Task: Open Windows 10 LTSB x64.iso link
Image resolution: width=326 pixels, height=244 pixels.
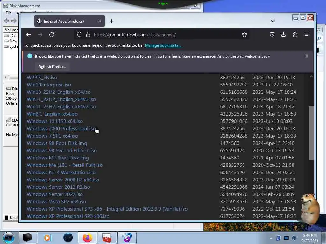Action: coord(55,121)
